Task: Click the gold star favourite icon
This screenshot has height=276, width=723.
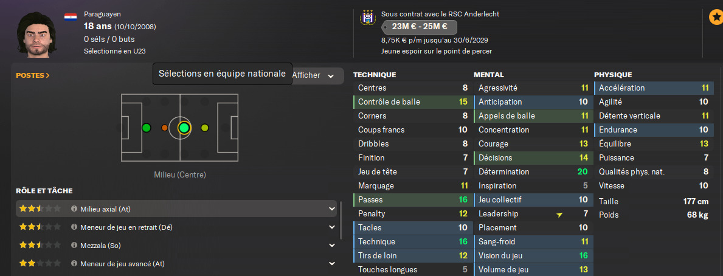Action: click(x=715, y=18)
